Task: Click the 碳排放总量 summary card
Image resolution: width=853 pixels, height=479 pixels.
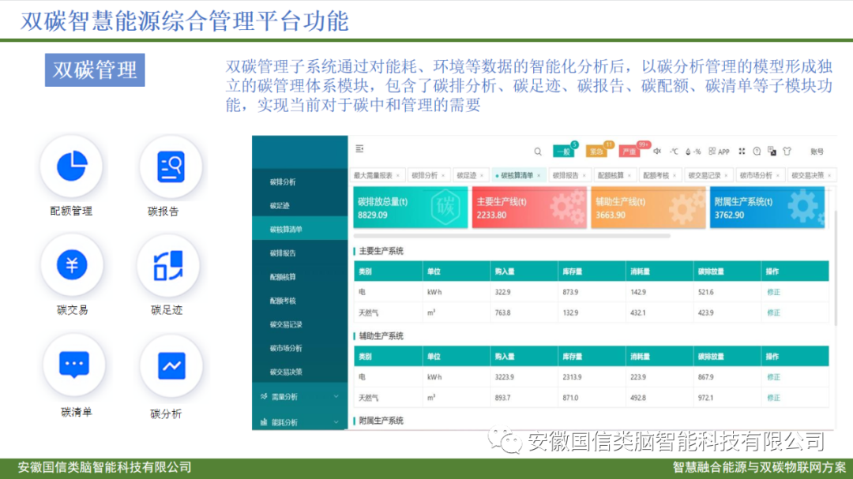Action: (x=411, y=208)
